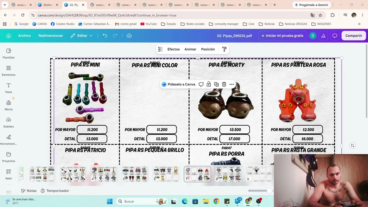Click Pídeselo a Canva assistant button
This screenshot has width=368, height=207.
tap(179, 84)
